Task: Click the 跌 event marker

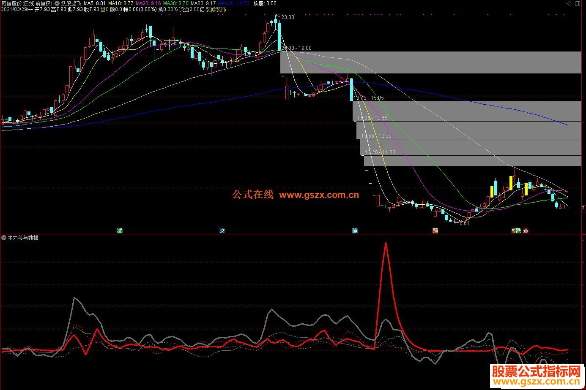Action: click(518, 230)
